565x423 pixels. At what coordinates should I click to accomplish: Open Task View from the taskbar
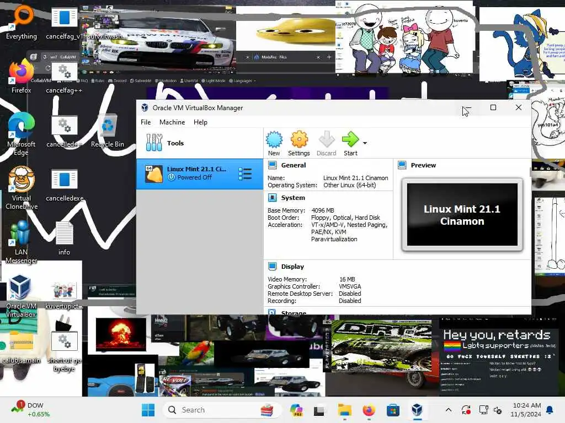pos(319,410)
